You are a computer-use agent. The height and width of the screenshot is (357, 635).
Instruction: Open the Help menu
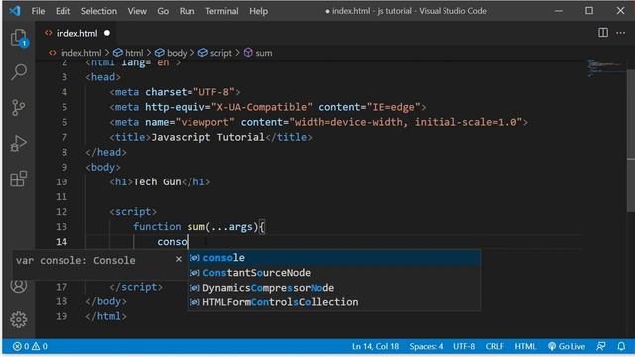click(258, 11)
